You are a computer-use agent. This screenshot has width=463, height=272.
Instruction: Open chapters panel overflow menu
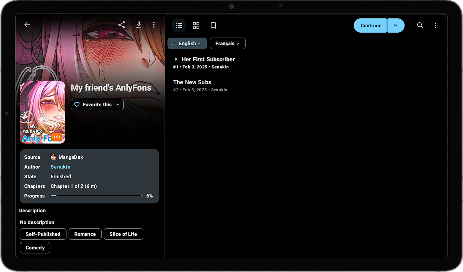[x=435, y=26]
